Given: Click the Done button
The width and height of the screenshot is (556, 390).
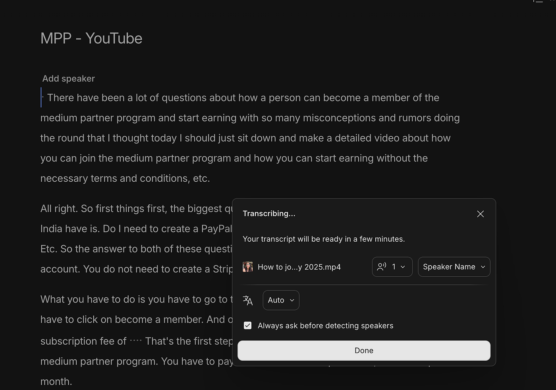Looking at the screenshot, I should point(364,351).
